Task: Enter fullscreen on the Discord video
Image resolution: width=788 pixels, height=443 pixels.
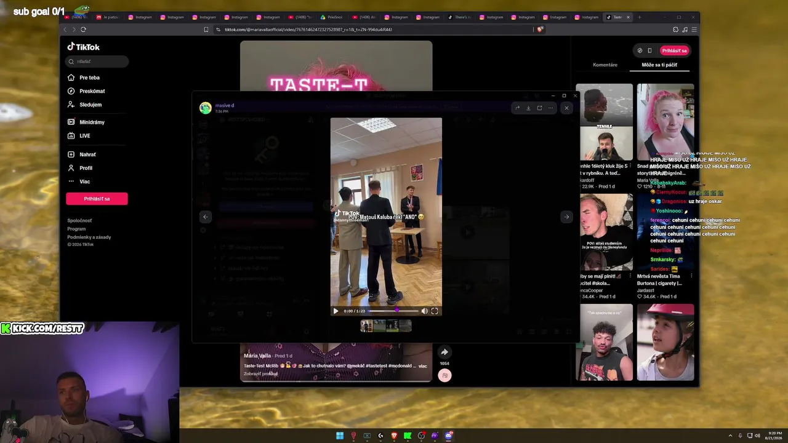Action: (x=435, y=311)
